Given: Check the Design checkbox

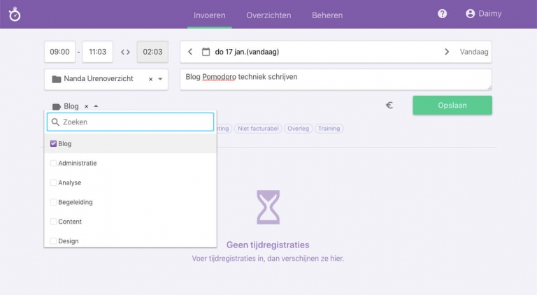Looking at the screenshot, I should tap(53, 241).
